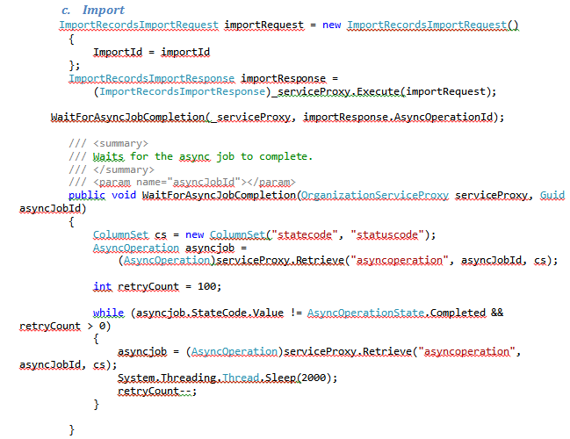Click the 'retryCount--;' decrement statement

157,391
